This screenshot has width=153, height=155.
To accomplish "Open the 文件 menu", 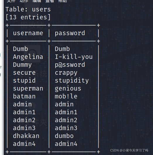I will [11, 1].
